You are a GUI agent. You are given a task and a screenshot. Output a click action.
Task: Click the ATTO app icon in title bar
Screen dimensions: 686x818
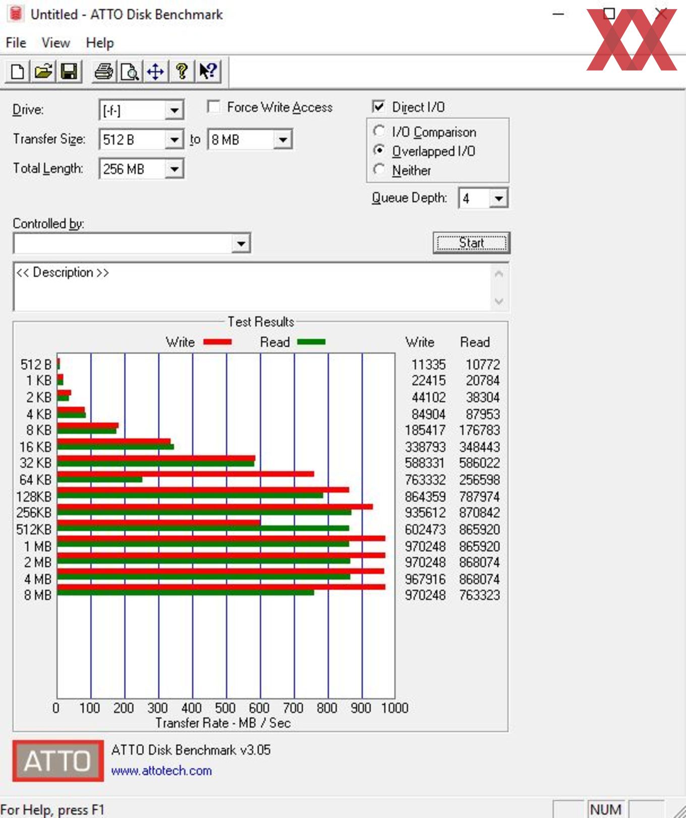pos(16,14)
